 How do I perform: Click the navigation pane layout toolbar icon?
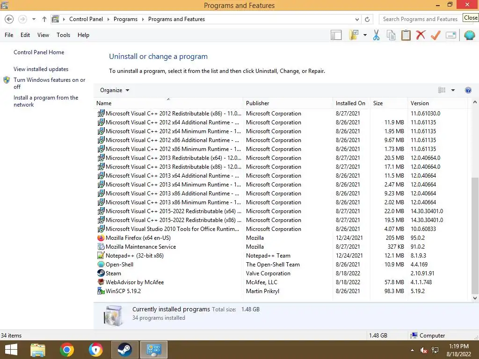click(336, 35)
